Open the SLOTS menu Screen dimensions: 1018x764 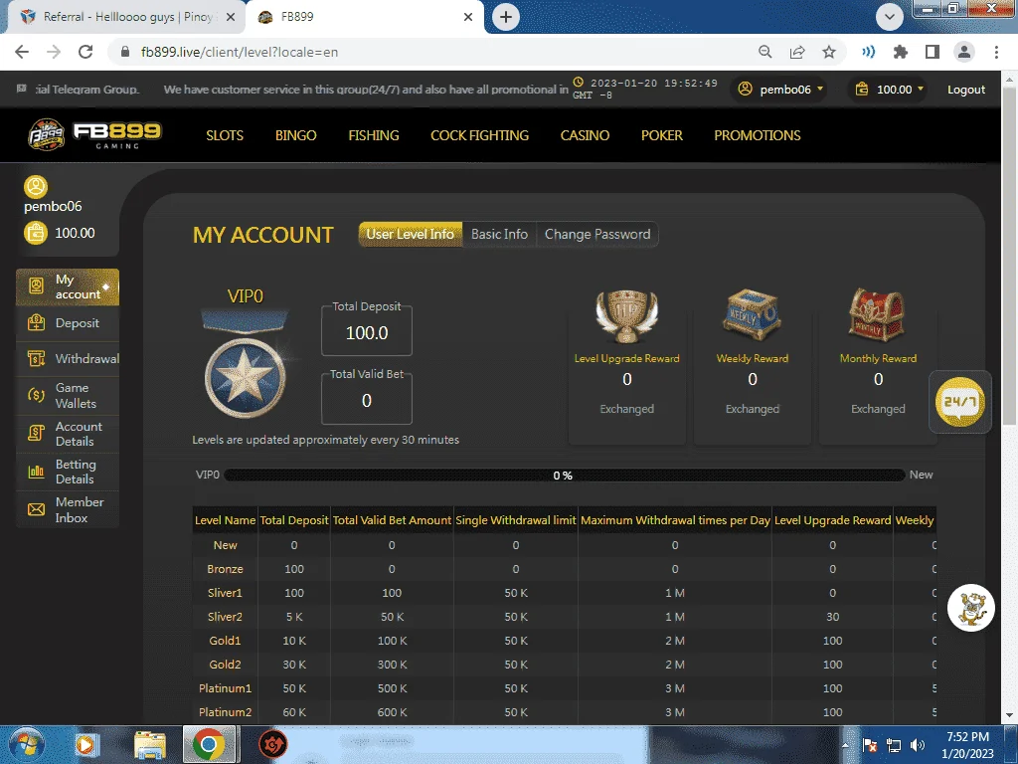[225, 135]
